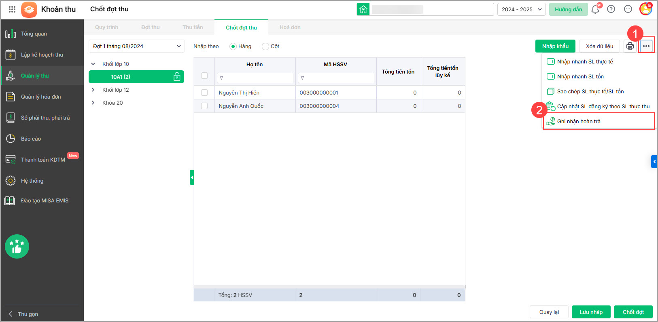Open the three-dot more options button
The height and width of the screenshot is (322, 658).
coord(646,46)
